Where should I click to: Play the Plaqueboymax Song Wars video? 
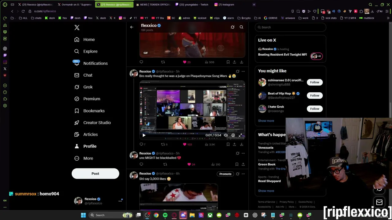[144, 135]
